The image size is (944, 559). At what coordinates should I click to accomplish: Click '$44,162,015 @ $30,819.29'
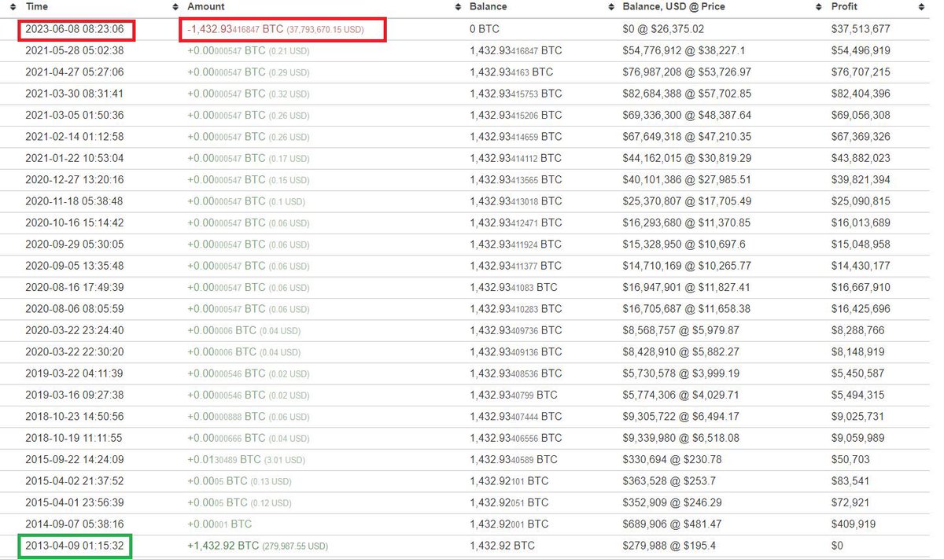coord(687,158)
